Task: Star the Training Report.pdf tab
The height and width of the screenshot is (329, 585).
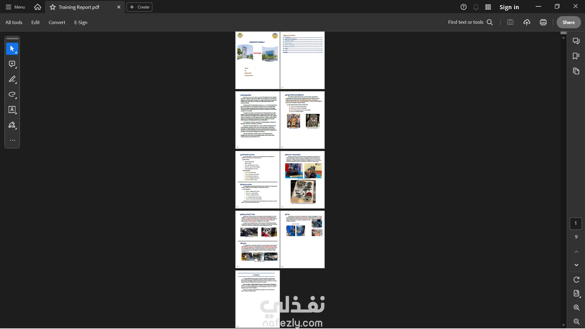Action: click(53, 7)
